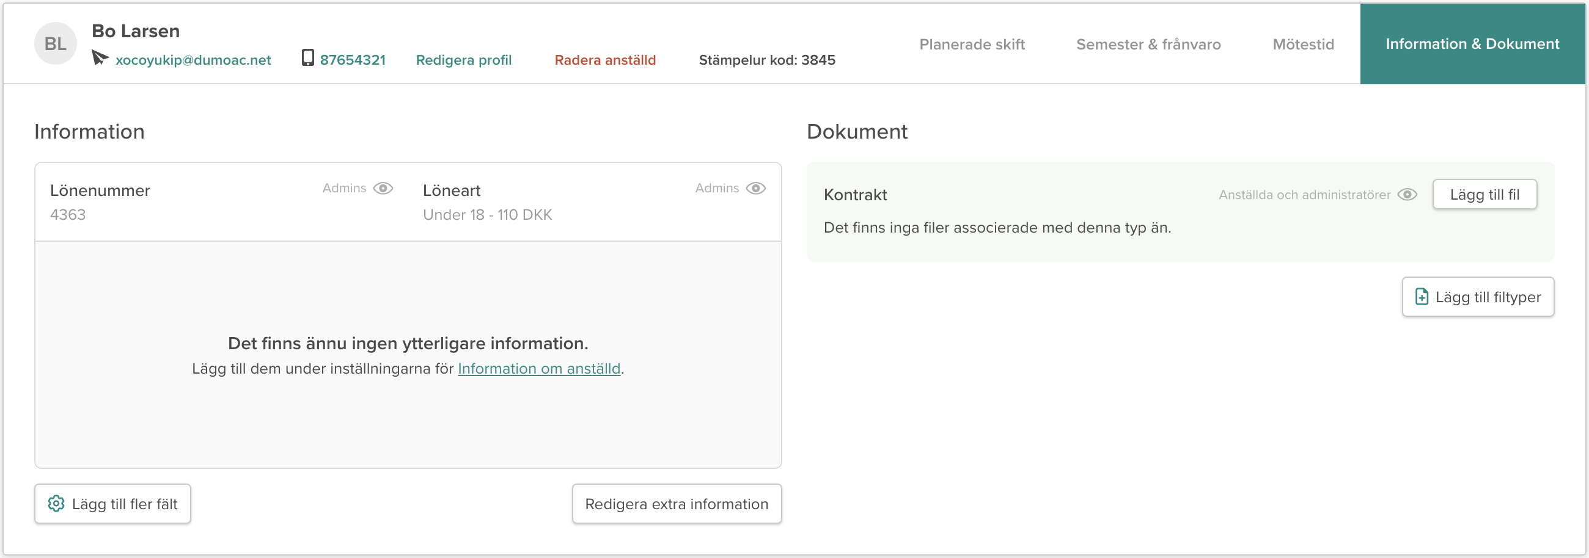This screenshot has height=558, width=1589.
Task: Click the email arrow icon next to address
Action: (x=99, y=58)
